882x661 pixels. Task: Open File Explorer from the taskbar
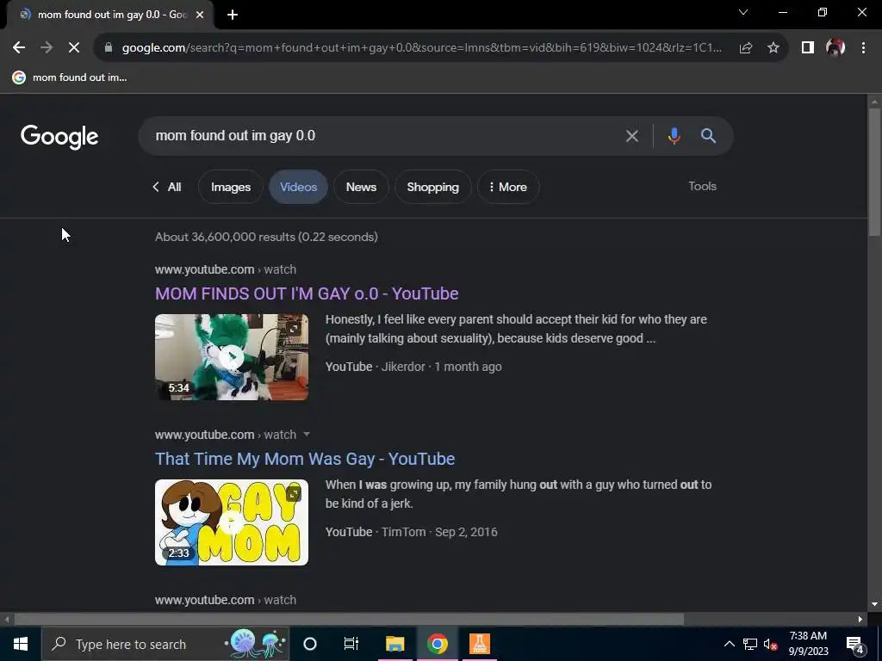[394, 644]
